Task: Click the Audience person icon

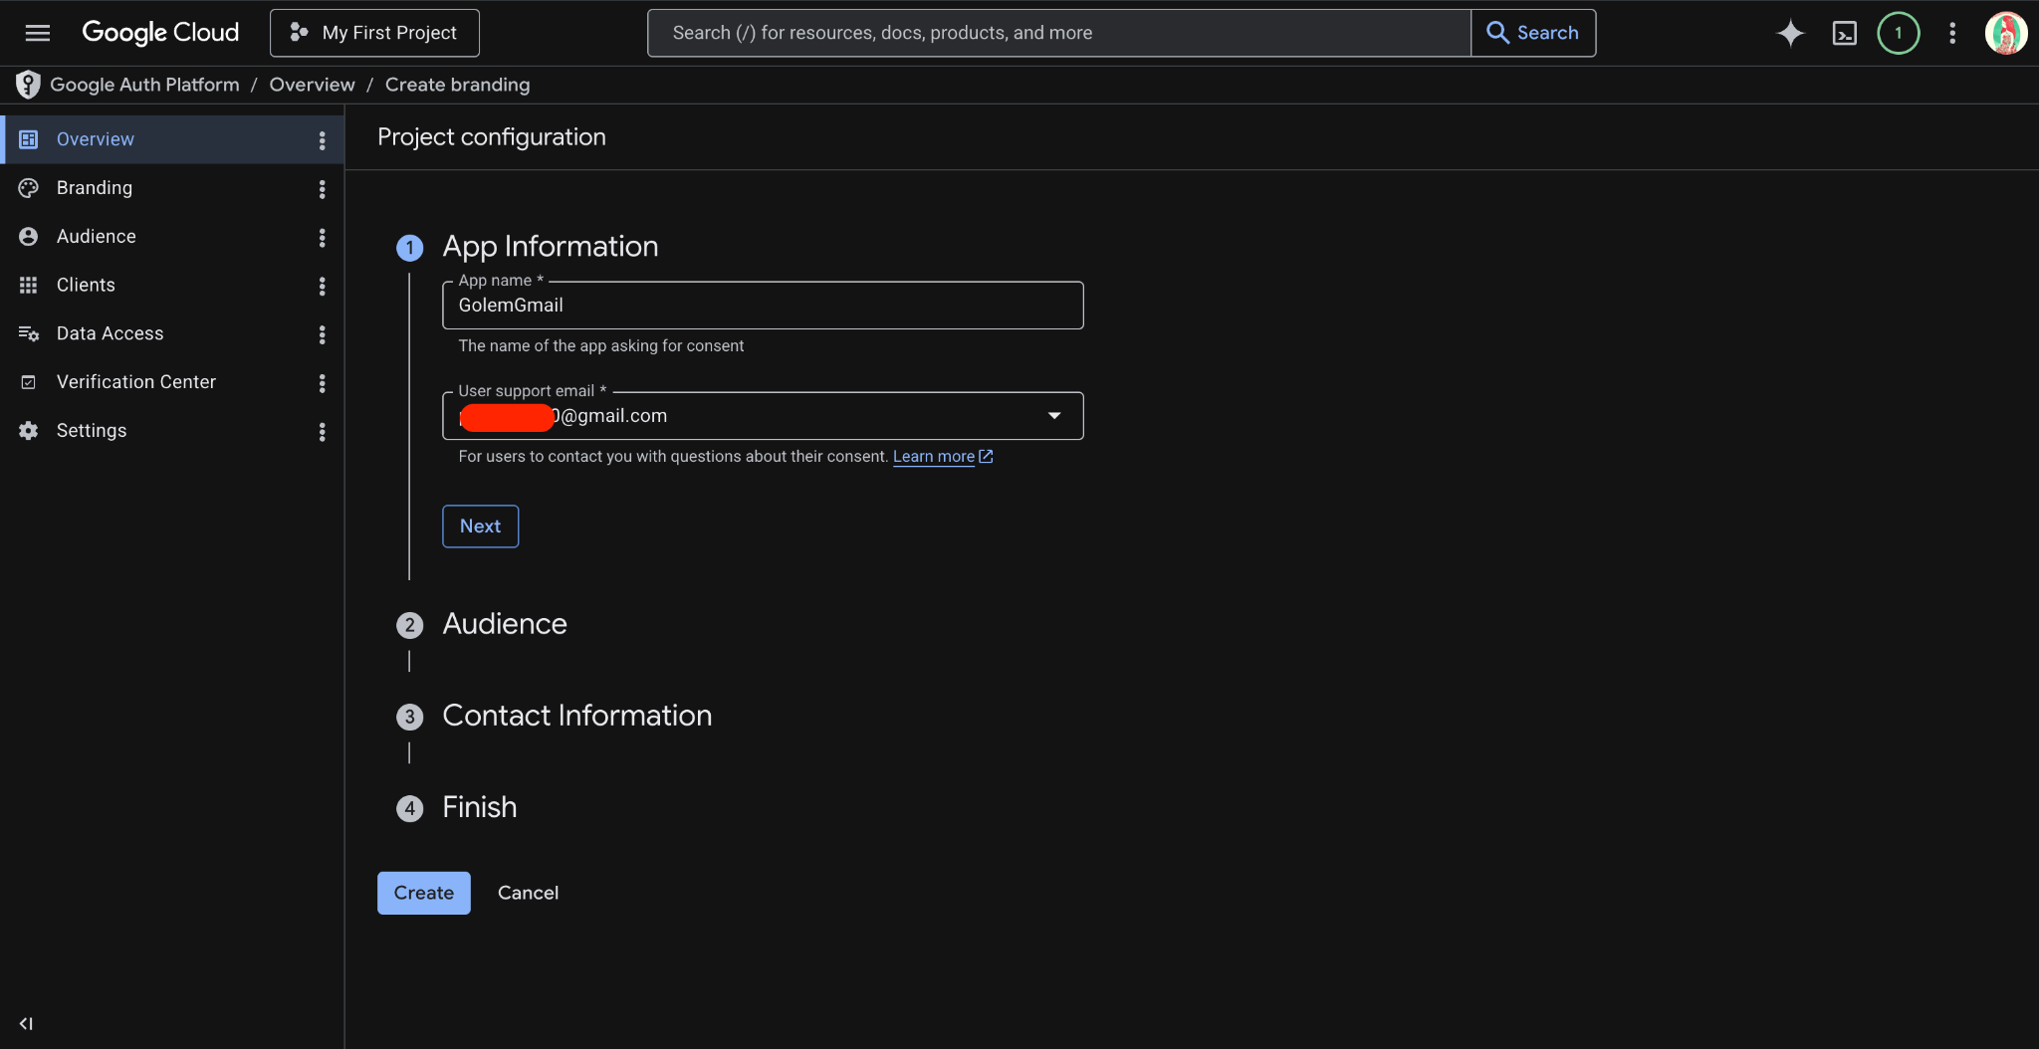Action: tap(29, 237)
